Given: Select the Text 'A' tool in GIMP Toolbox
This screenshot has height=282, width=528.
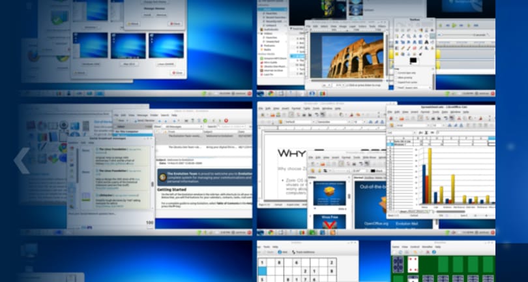Looking at the screenshot, I should (x=426, y=42).
